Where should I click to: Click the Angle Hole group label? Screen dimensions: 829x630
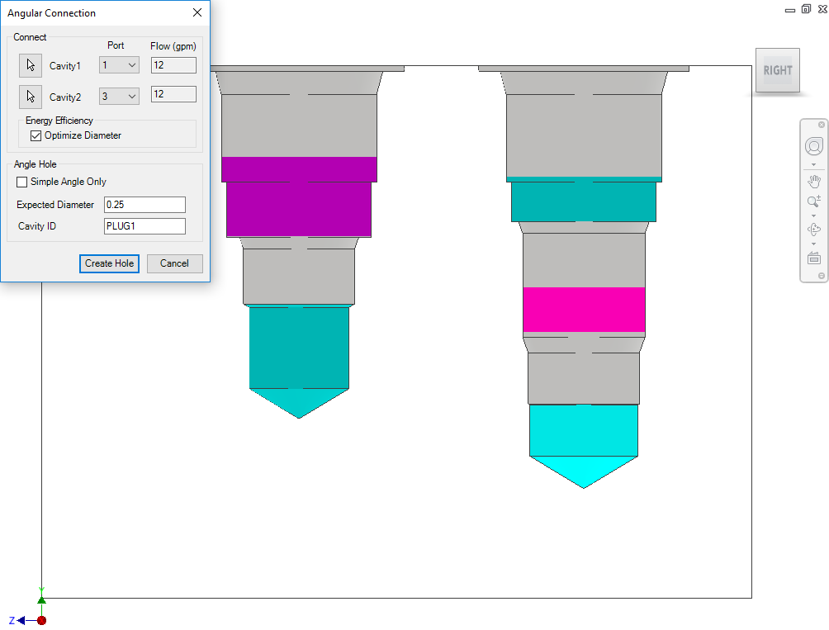tap(35, 164)
